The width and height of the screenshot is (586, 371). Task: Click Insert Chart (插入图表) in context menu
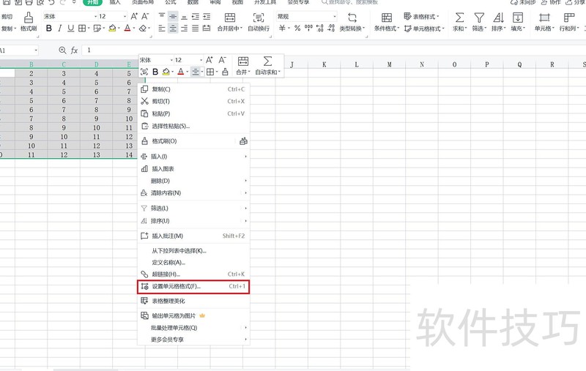[193, 169]
